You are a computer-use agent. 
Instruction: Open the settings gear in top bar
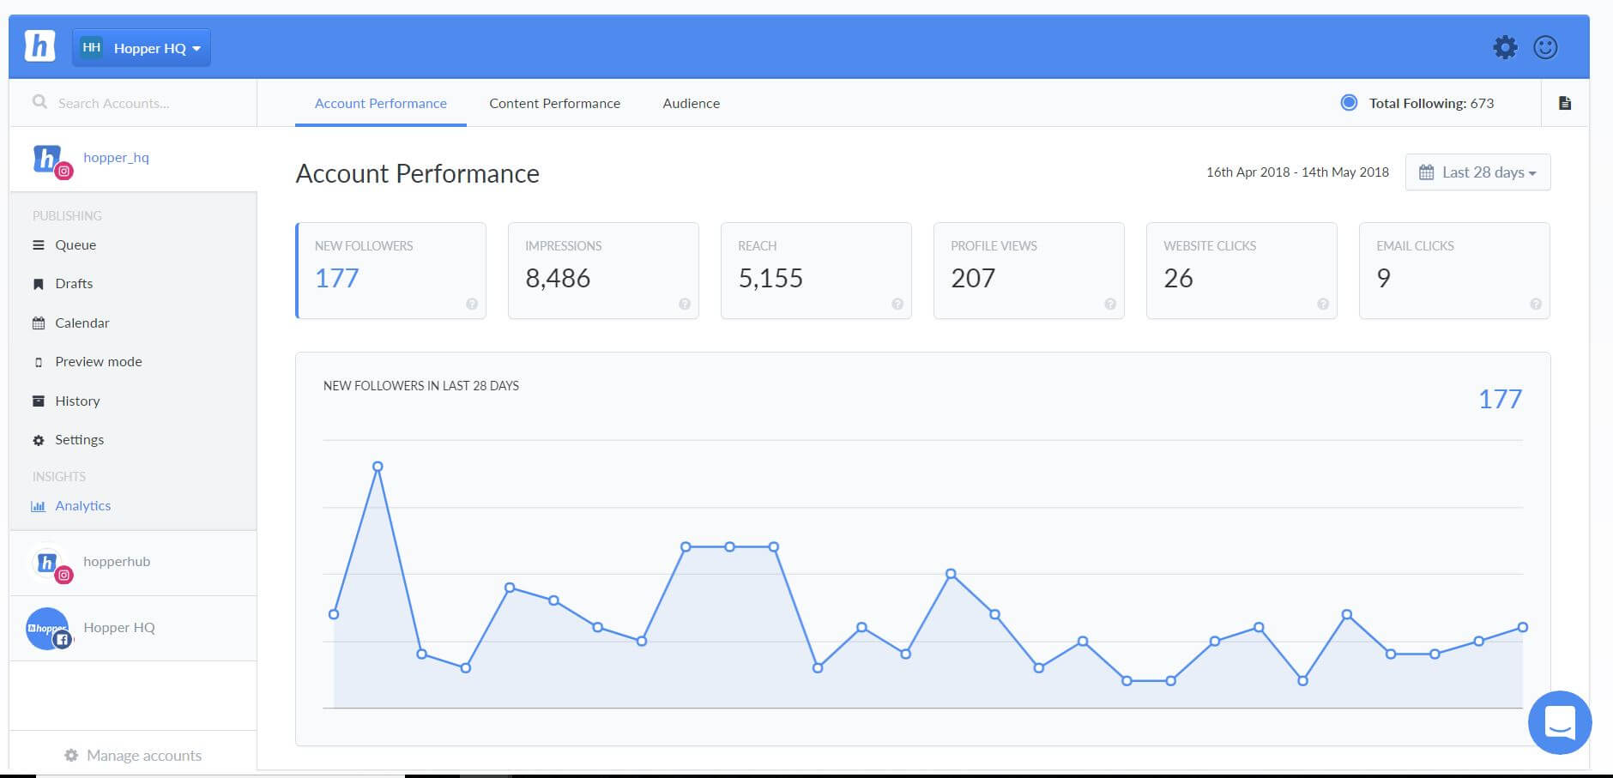(x=1504, y=47)
